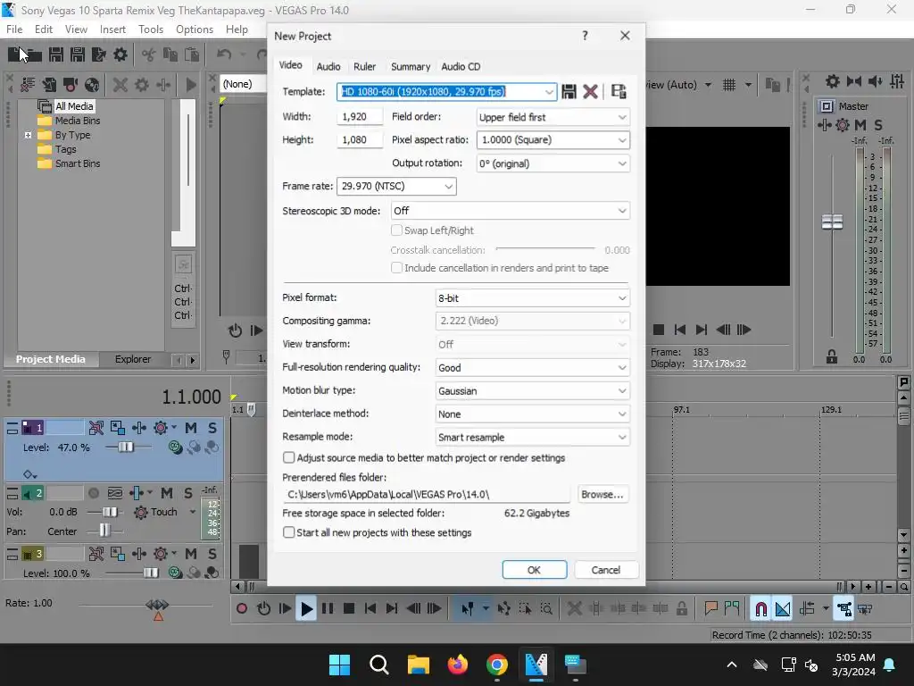This screenshot has width=914, height=686.
Task: Click the Zoom Edit tool icon
Action: (546, 609)
